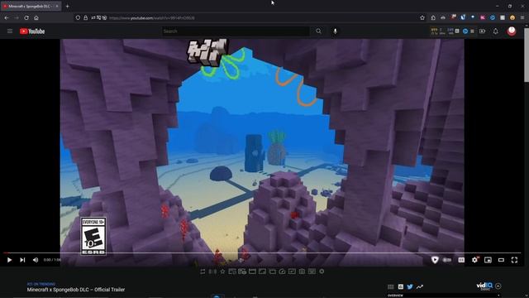Bookmark this page with the star
Viewport: 529px width, 298px height.
(422, 17)
